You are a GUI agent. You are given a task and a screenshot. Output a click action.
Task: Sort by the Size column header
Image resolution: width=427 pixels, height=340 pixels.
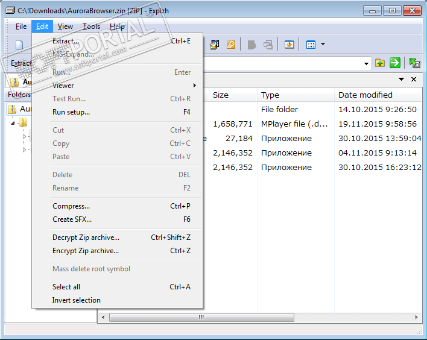[233, 95]
